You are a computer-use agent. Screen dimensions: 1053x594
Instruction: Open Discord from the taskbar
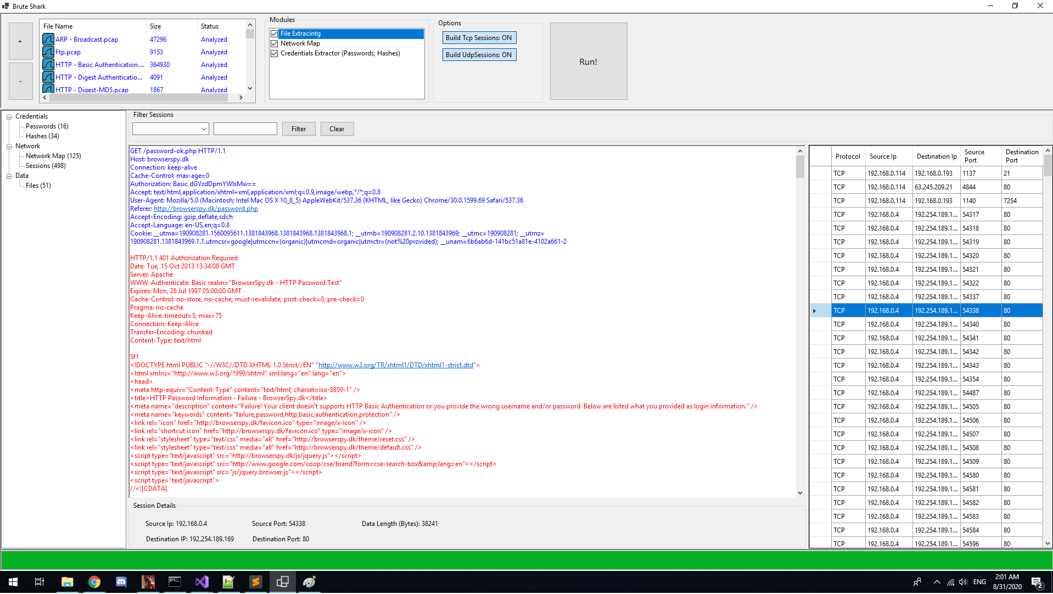121,582
